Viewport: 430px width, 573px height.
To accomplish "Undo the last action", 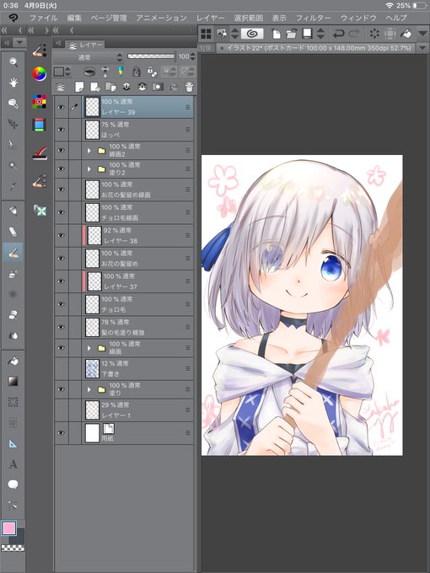I will [338, 34].
